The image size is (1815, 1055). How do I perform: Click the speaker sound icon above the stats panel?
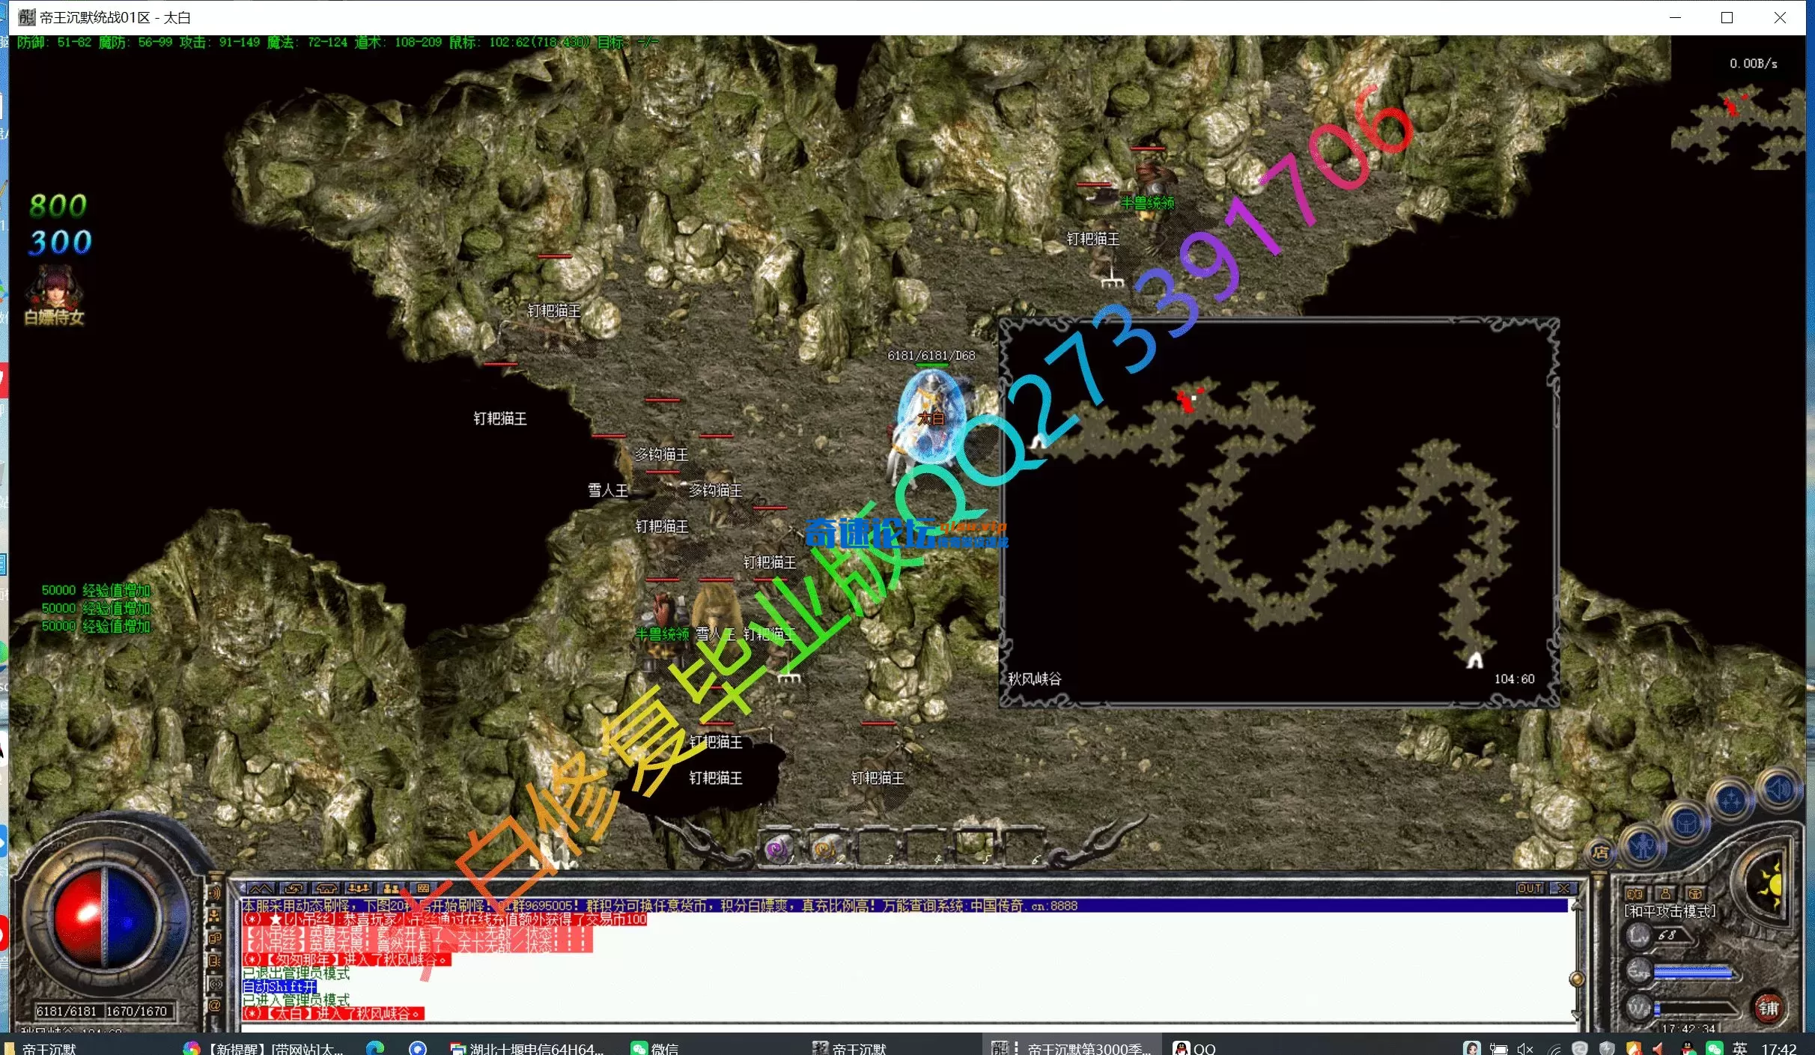coord(1781,791)
